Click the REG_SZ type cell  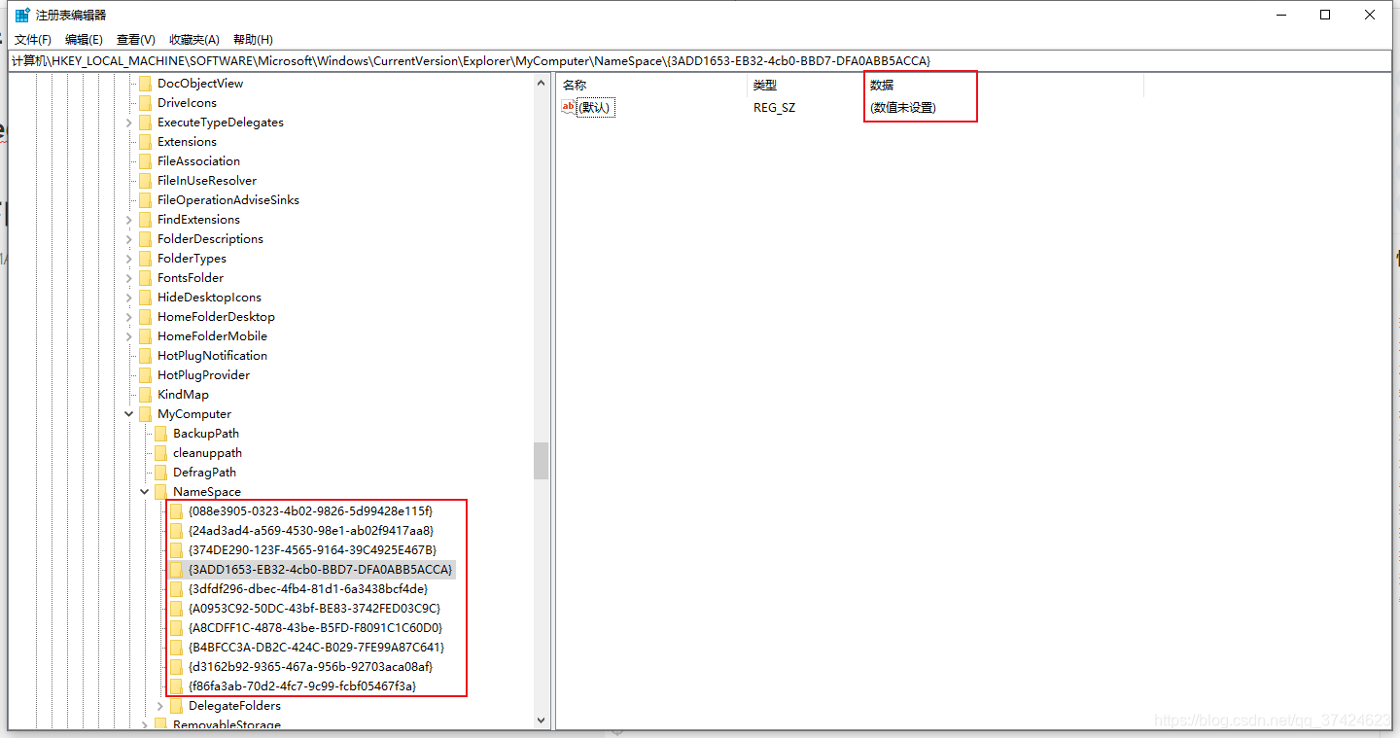coord(775,108)
